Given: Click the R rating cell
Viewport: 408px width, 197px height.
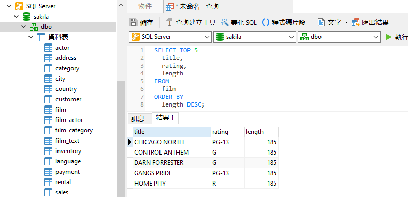Looking at the screenshot, I should pyautogui.click(x=228, y=184).
